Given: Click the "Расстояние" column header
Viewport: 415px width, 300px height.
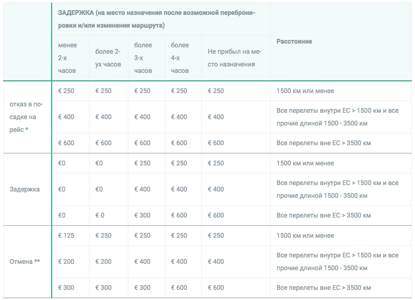Looking at the screenshot, I should (x=294, y=41).
